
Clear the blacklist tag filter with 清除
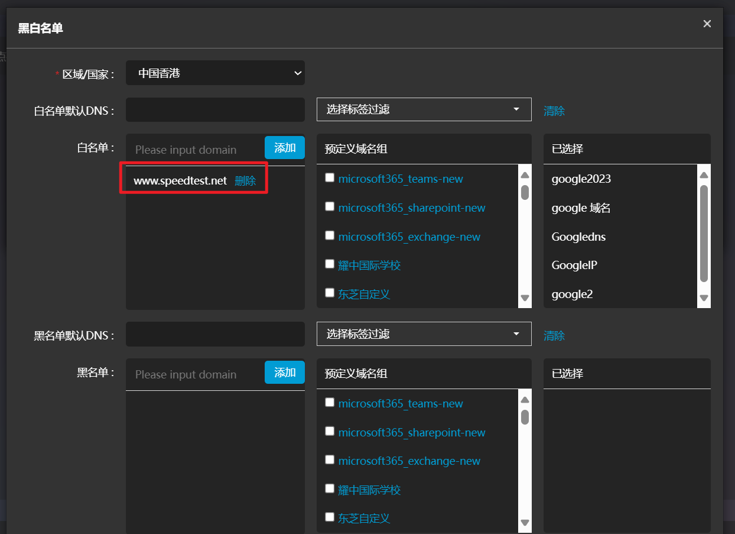point(554,335)
